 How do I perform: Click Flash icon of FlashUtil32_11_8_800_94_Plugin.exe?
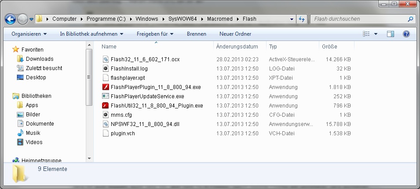106,105
